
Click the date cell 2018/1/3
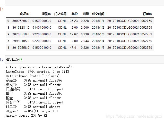pos(98,34)
